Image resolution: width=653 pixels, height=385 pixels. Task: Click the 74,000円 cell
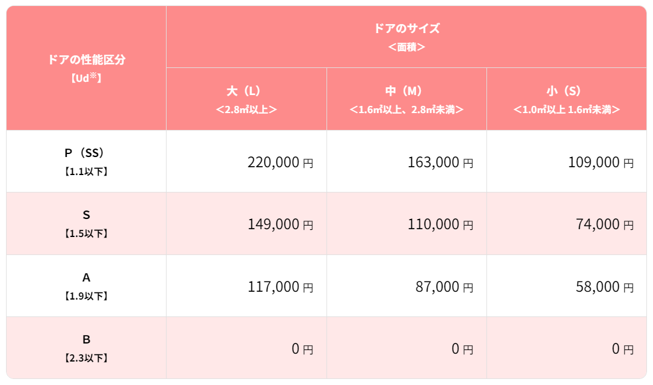click(567, 224)
